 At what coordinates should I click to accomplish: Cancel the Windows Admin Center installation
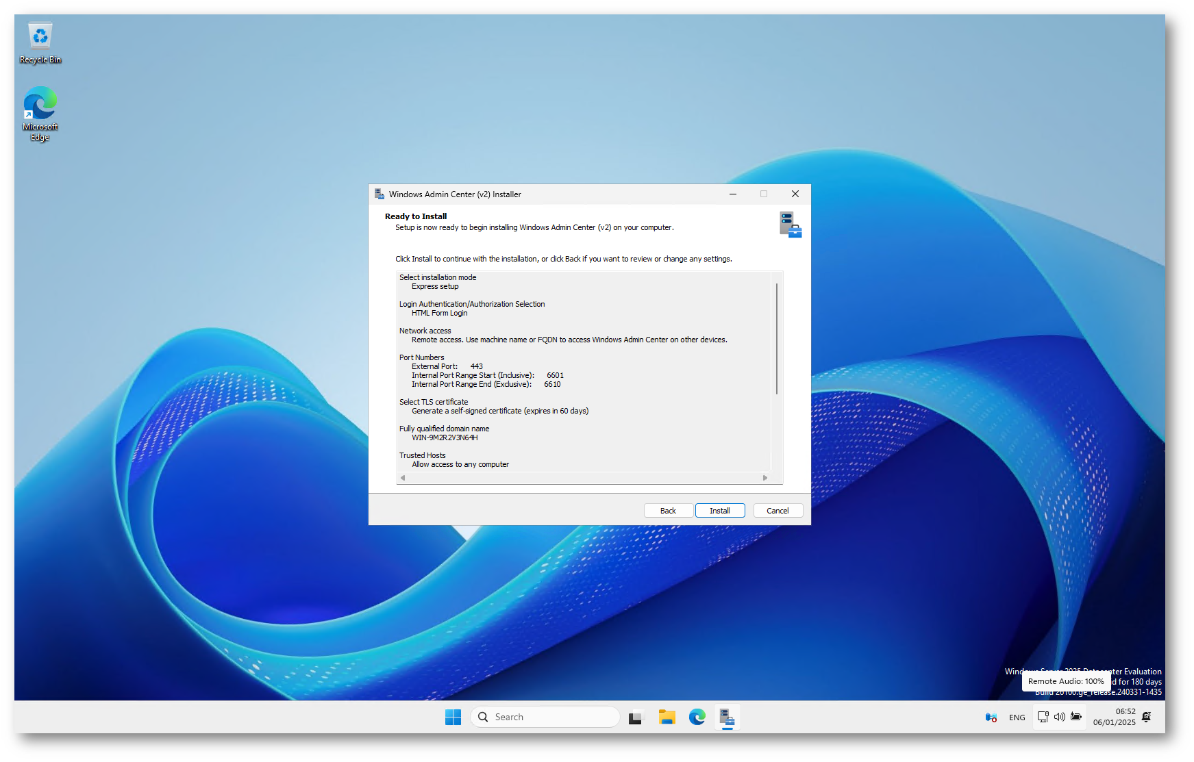[x=778, y=511]
